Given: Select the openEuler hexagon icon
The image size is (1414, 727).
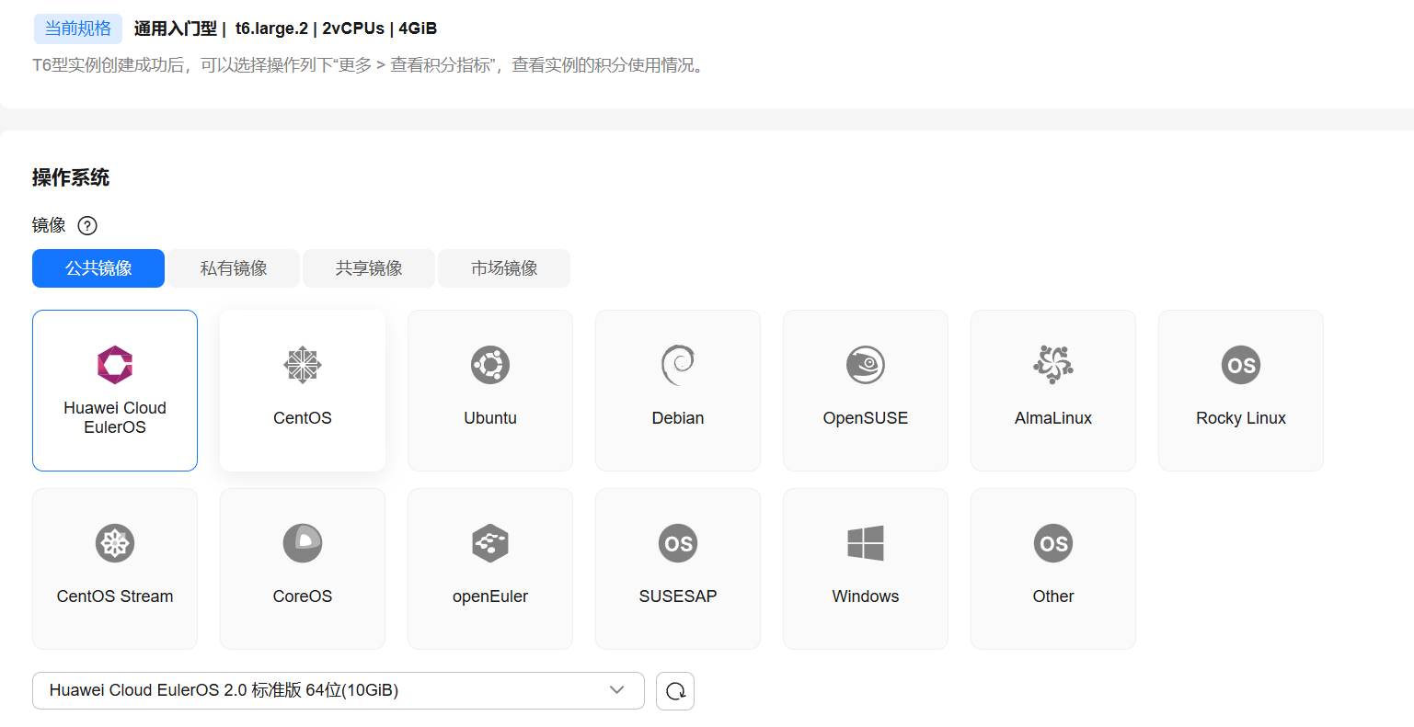Looking at the screenshot, I should coord(490,543).
